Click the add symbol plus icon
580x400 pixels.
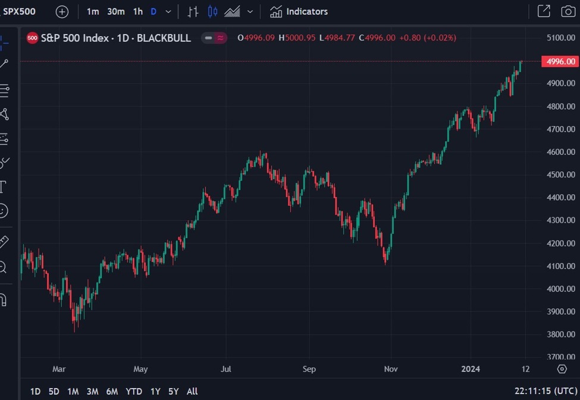click(62, 12)
